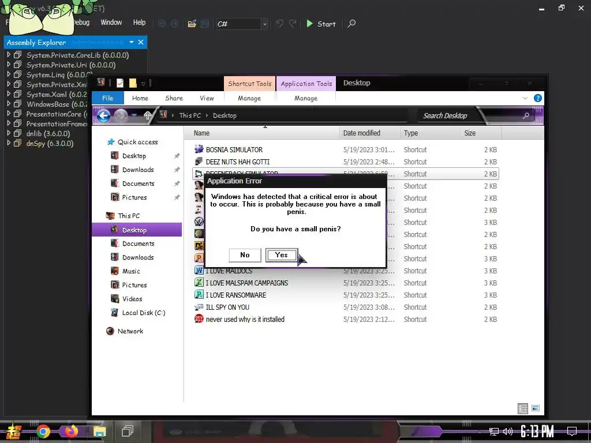Click Explorer forward navigation arrow
This screenshot has width=591, height=443.
pyautogui.click(x=121, y=115)
